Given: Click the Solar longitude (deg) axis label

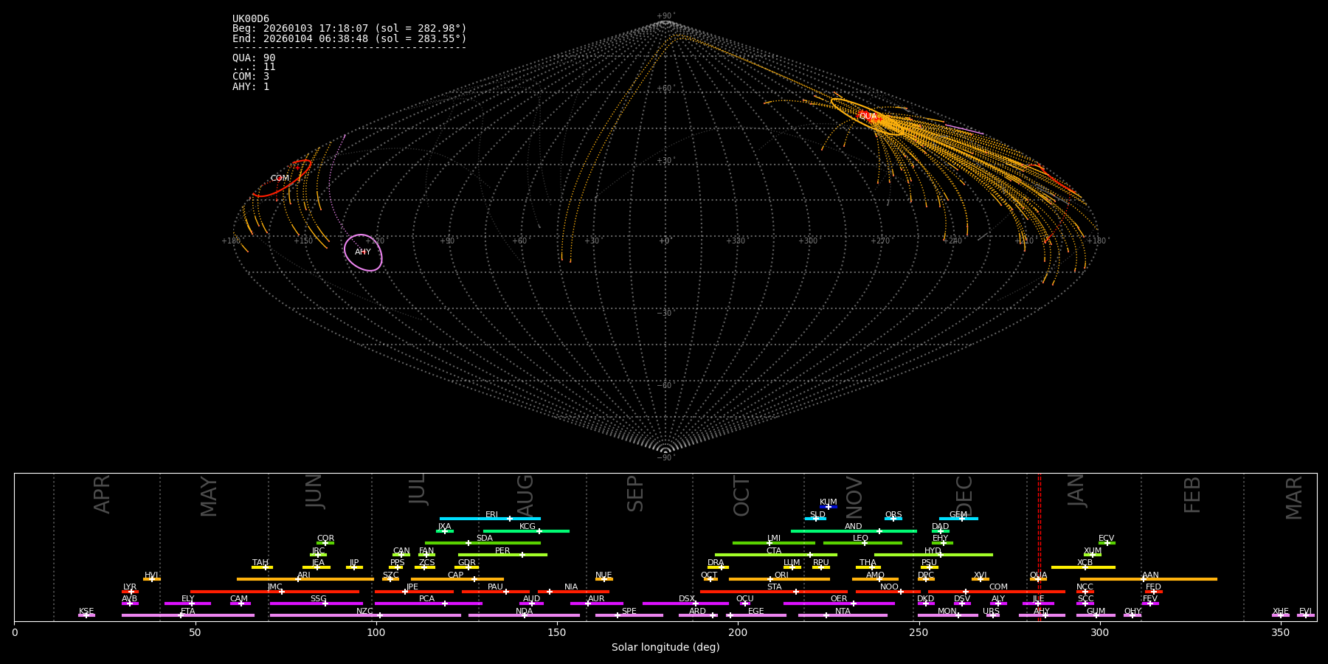Looking at the screenshot, I should tap(665, 648).
